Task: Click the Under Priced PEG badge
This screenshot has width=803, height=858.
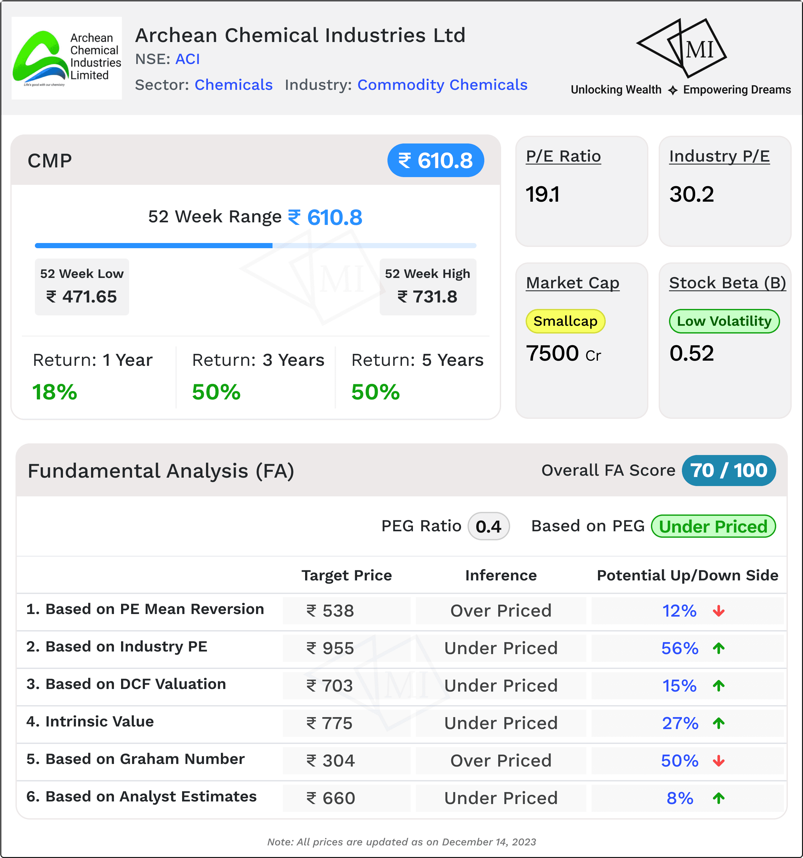Action: pos(713,526)
